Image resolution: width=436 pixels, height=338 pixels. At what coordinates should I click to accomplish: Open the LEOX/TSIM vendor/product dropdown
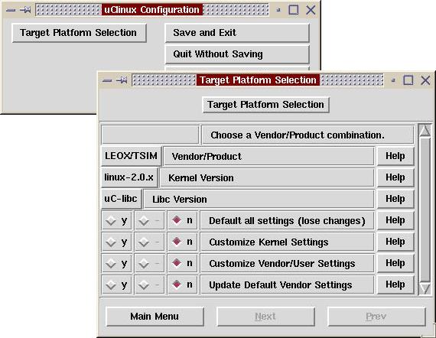131,156
